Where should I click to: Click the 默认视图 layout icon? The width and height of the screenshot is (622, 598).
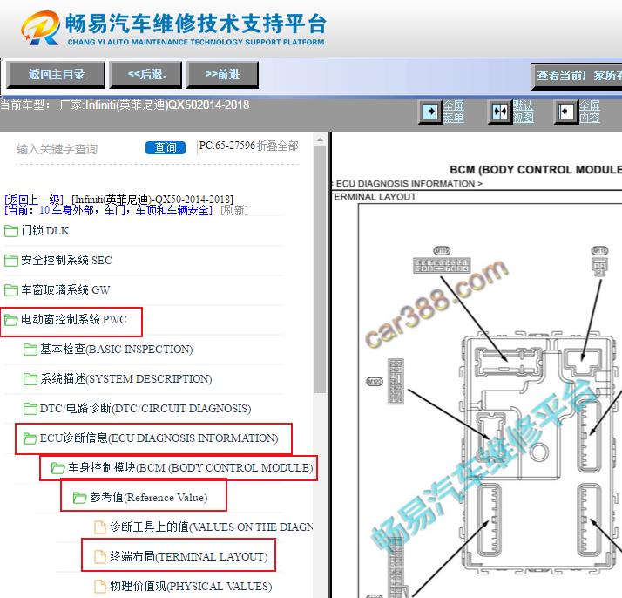click(x=499, y=112)
